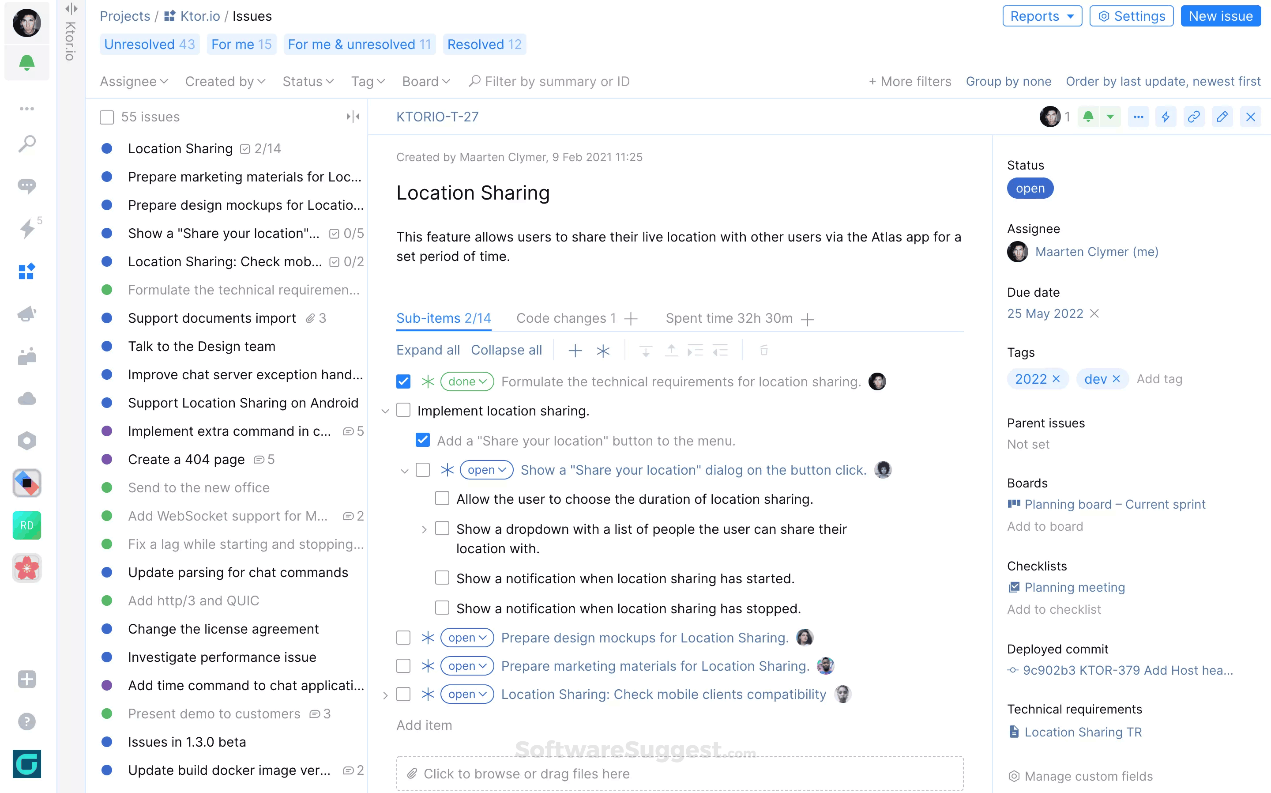
Task: Click the plus icon in sub-items toolbar
Action: (x=575, y=350)
